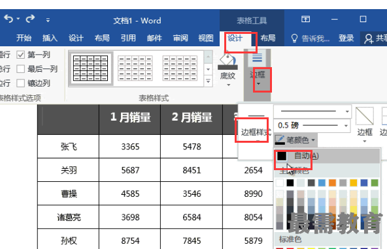Open the 笔颜色 dropdown arrow
Screen dimensions: 387x249
tap(313, 140)
